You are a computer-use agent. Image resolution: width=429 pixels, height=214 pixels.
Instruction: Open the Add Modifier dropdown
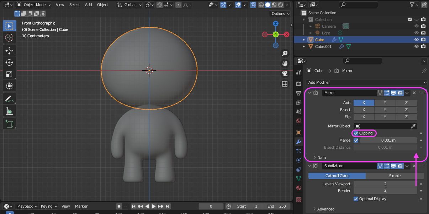coord(366,82)
